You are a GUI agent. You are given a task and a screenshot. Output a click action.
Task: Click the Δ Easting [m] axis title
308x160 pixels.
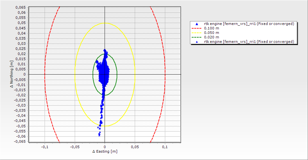point(105,151)
